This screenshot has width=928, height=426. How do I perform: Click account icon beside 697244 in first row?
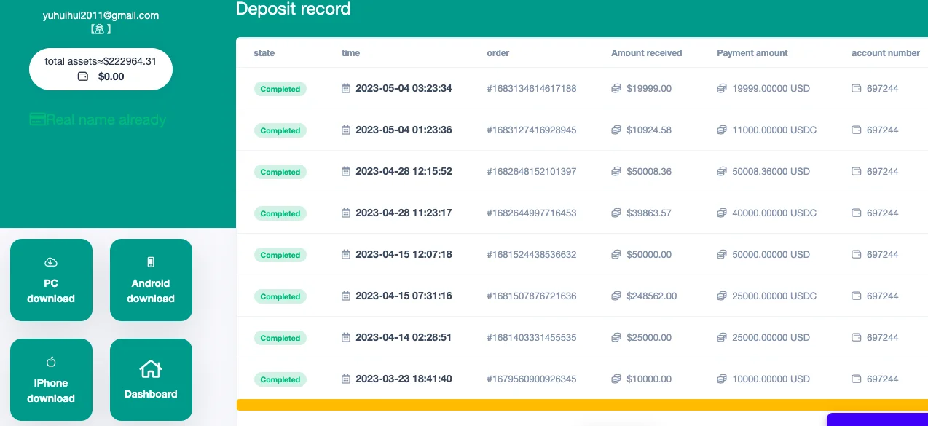point(857,89)
